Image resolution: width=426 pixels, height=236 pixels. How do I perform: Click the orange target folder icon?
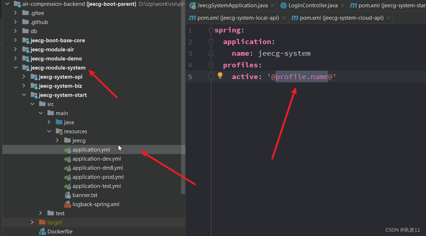[x=42, y=222]
